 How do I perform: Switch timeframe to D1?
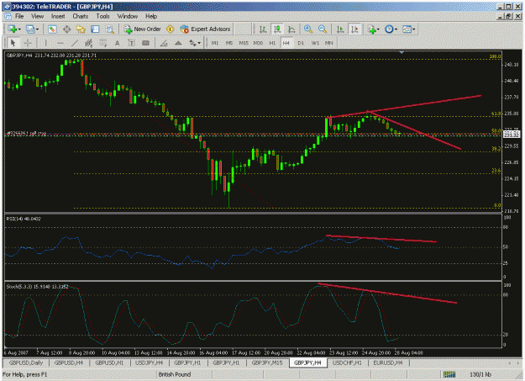[301, 43]
